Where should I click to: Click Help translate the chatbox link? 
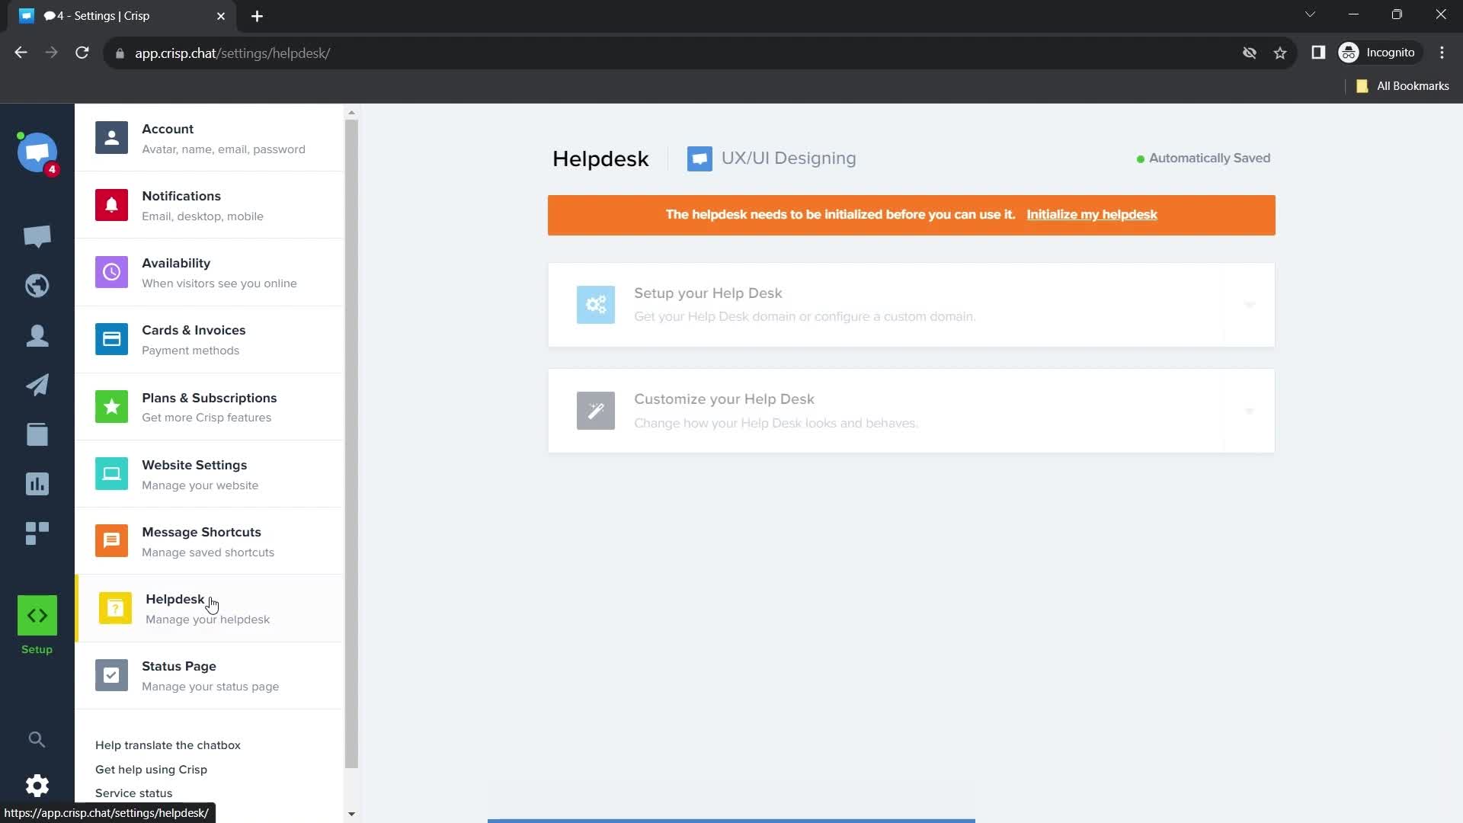tap(168, 745)
